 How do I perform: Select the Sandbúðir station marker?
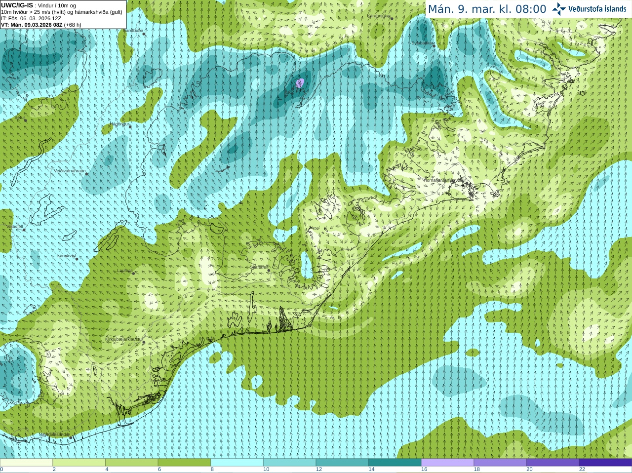pos(143,34)
